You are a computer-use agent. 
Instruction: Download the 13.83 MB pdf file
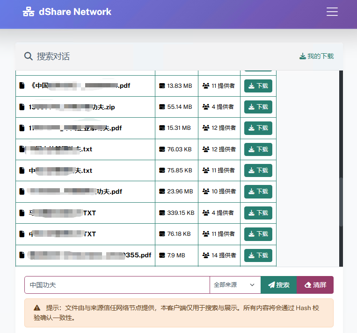tap(258, 86)
